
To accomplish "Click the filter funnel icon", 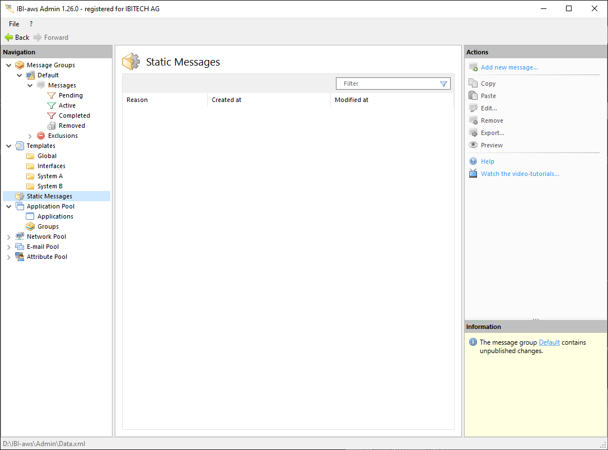I will 443,83.
